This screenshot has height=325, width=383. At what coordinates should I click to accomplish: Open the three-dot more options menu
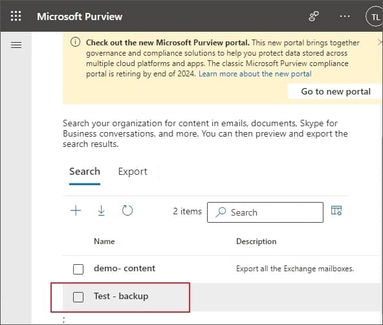345,16
